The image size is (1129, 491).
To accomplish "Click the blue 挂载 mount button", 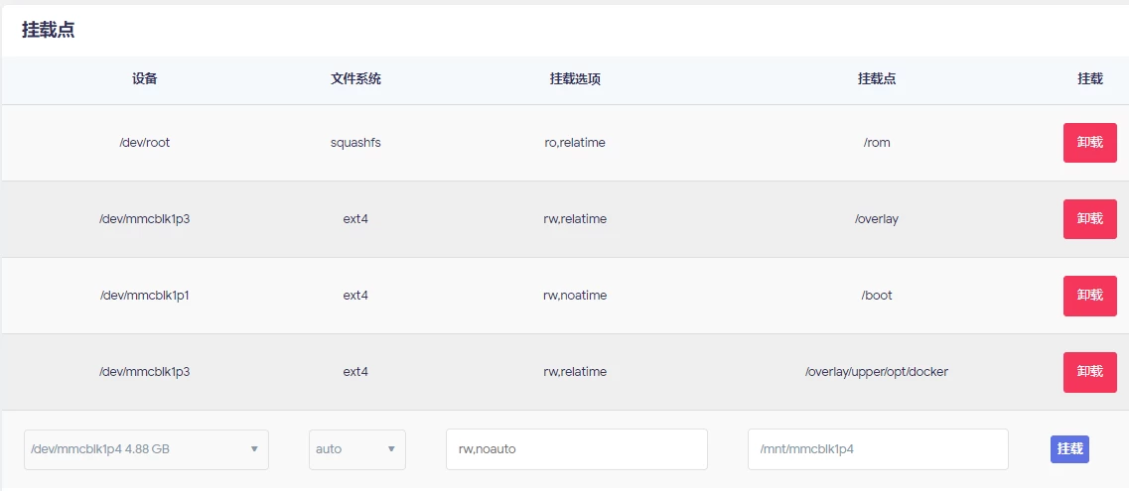I will click(1069, 449).
